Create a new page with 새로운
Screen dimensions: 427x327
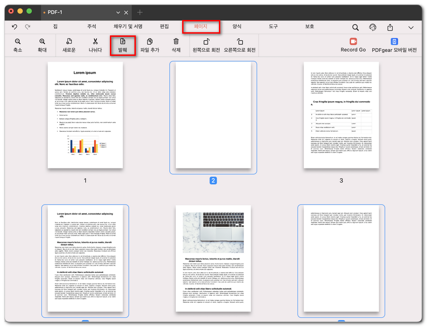69,42
